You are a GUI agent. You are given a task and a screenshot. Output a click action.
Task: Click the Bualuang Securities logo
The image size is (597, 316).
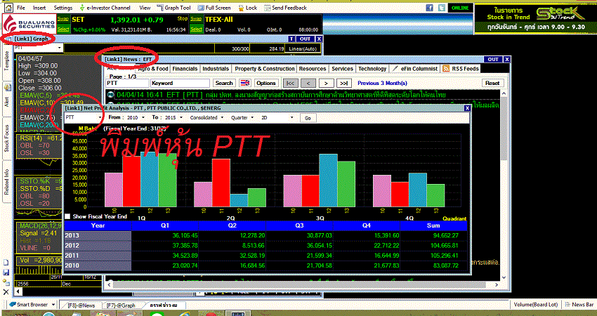point(29,24)
